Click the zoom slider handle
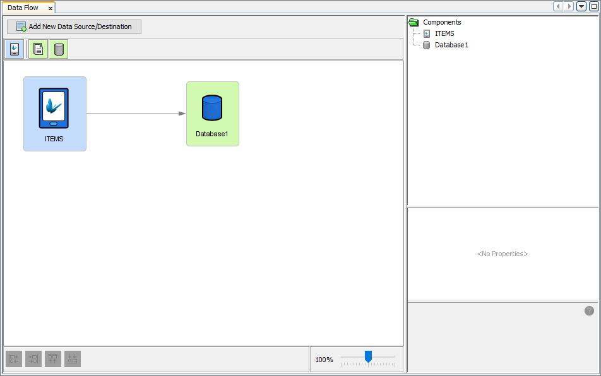 pos(368,356)
